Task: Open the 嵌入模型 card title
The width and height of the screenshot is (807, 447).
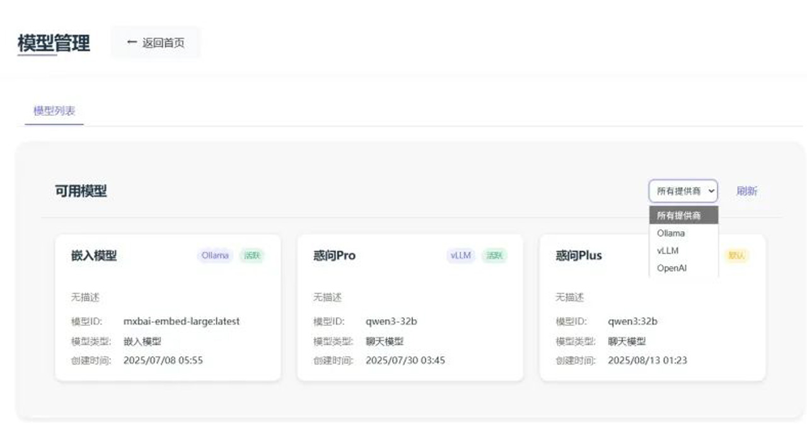Action: tap(94, 255)
